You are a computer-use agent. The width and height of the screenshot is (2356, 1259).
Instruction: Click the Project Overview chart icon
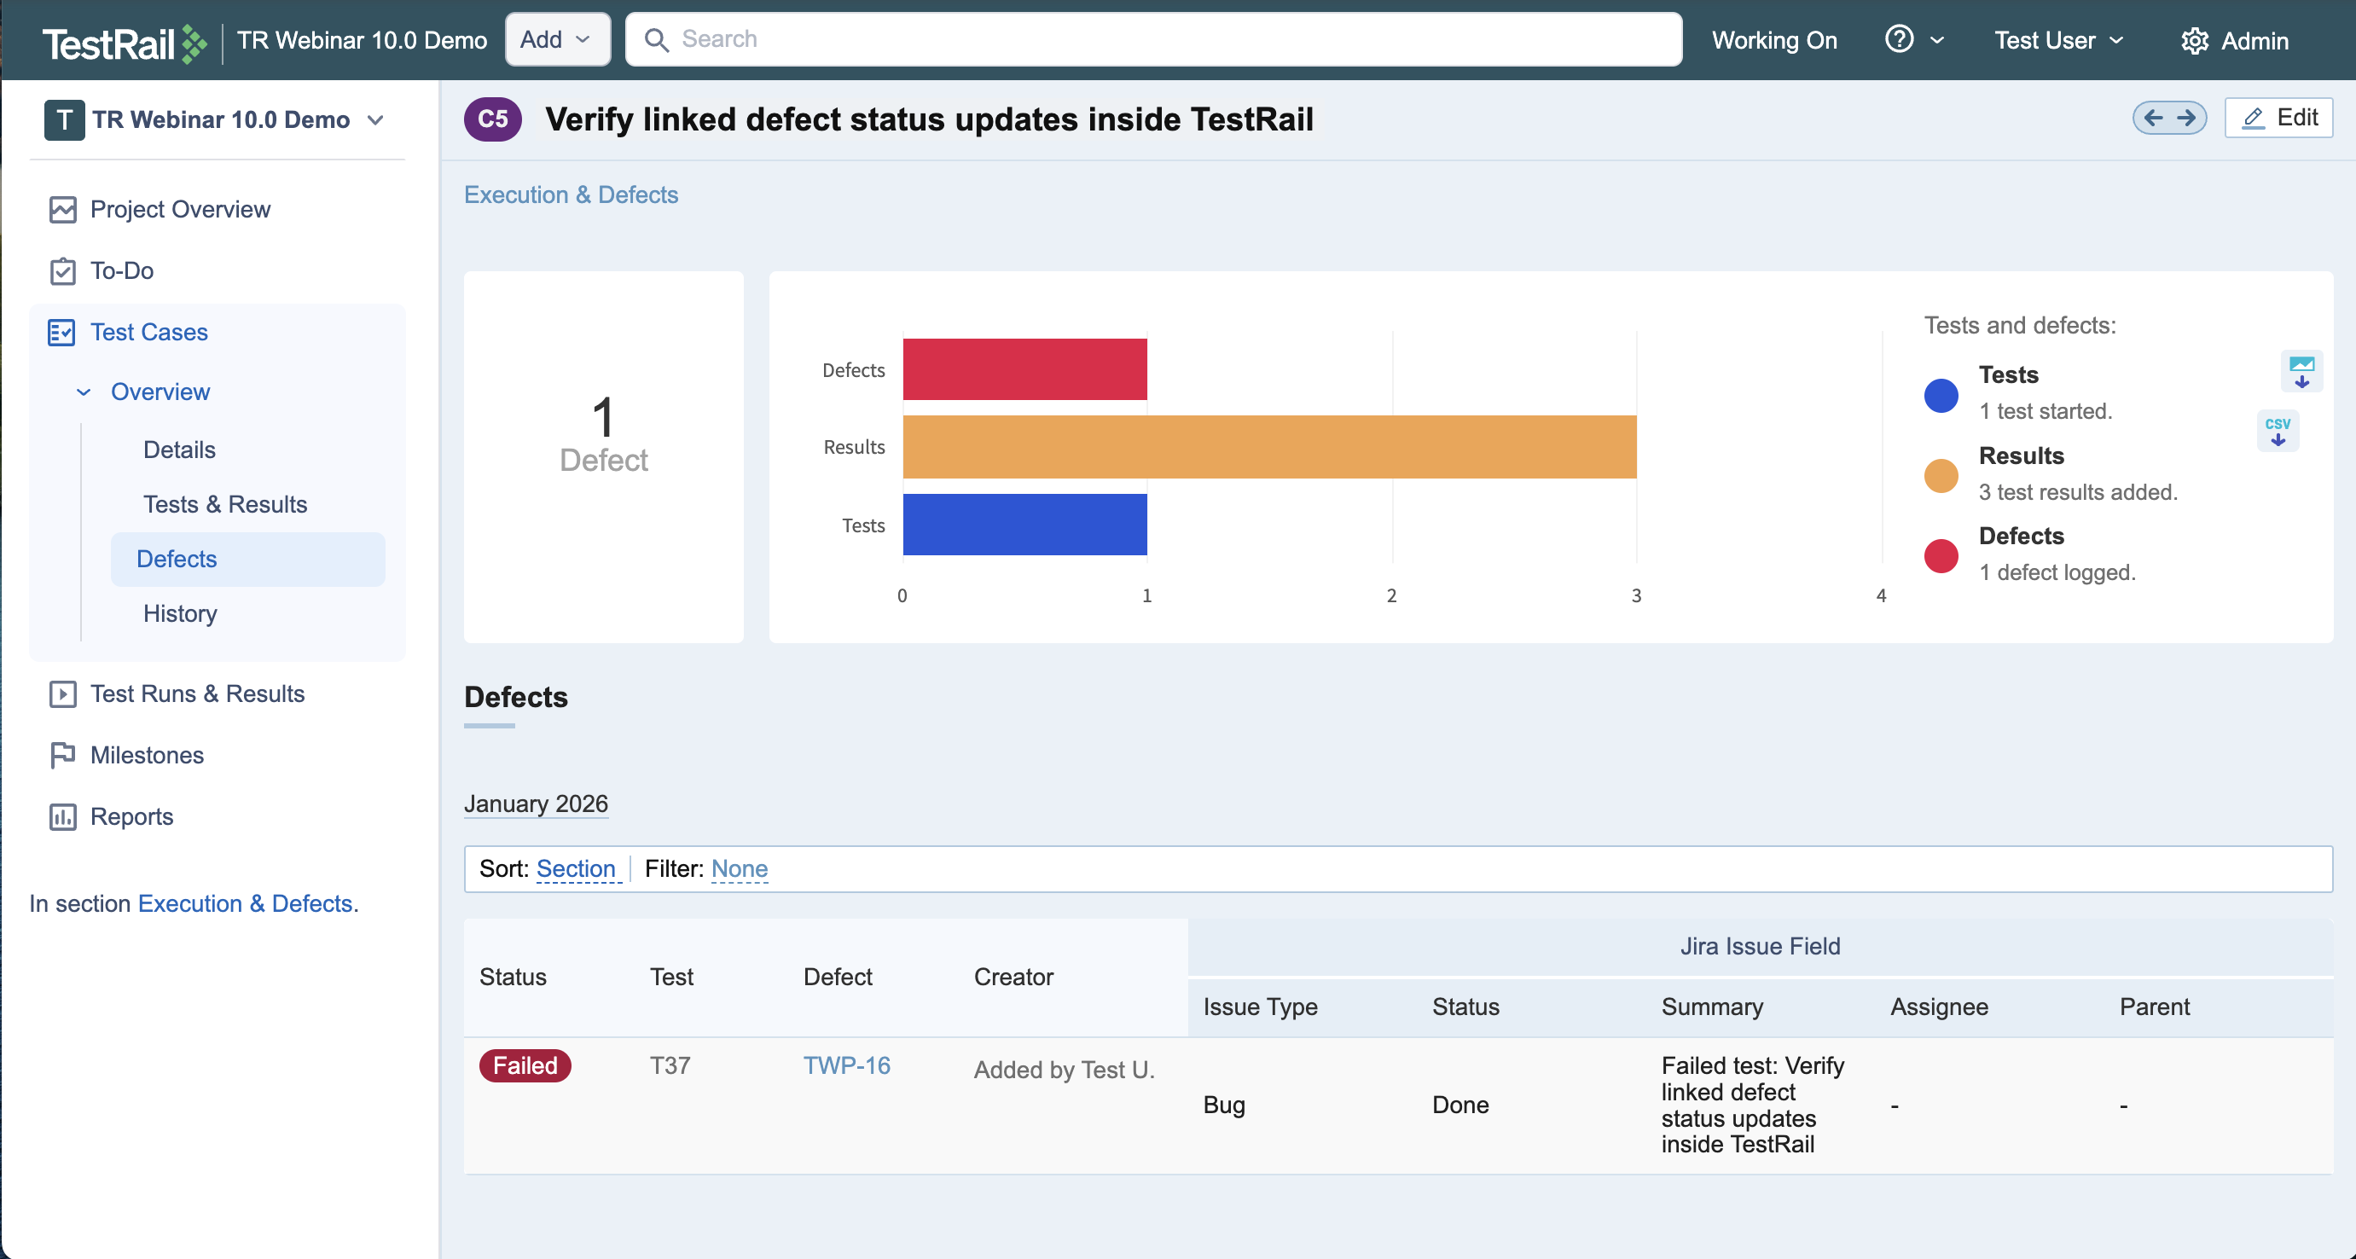point(62,209)
